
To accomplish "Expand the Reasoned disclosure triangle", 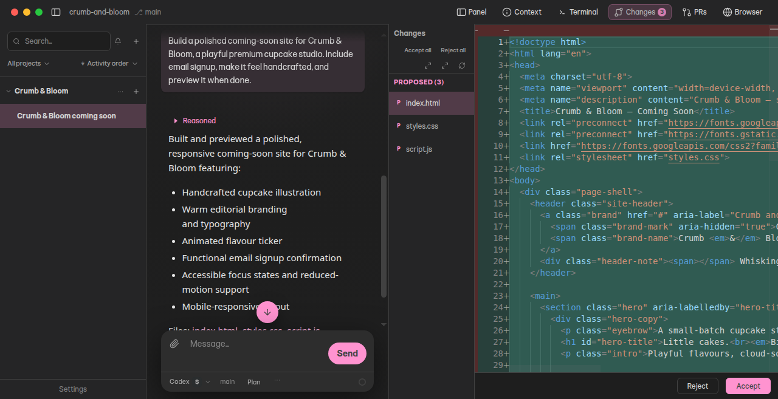I will tap(176, 121).
